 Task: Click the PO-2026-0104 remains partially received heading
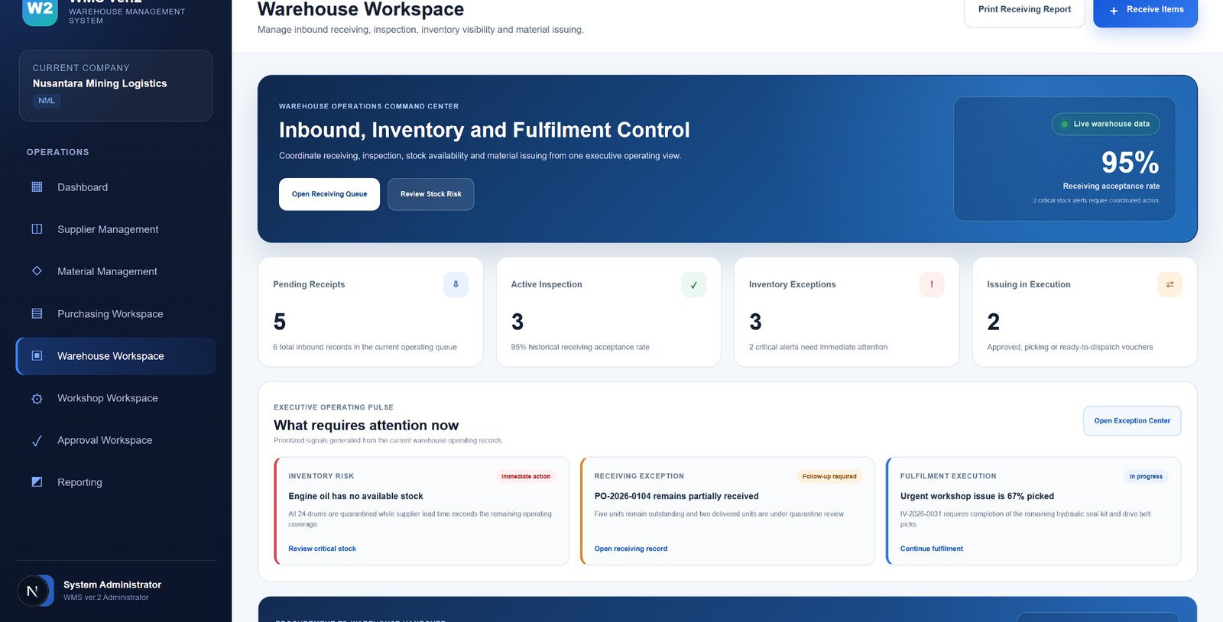pos(676,496)
